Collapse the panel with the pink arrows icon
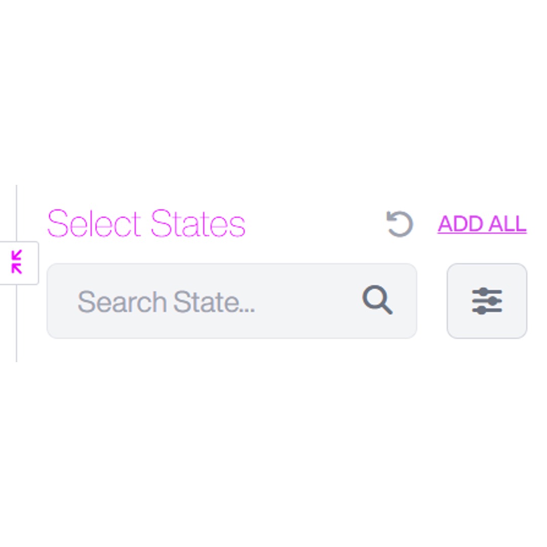 [x=18, y=262]
